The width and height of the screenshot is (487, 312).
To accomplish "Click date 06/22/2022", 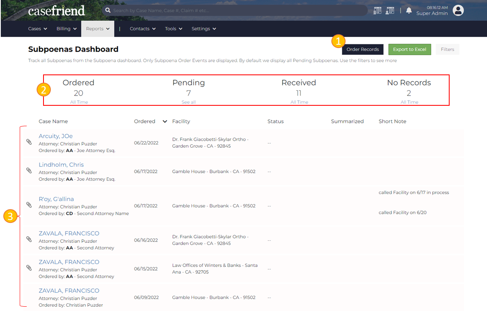I will pos(146,143).
